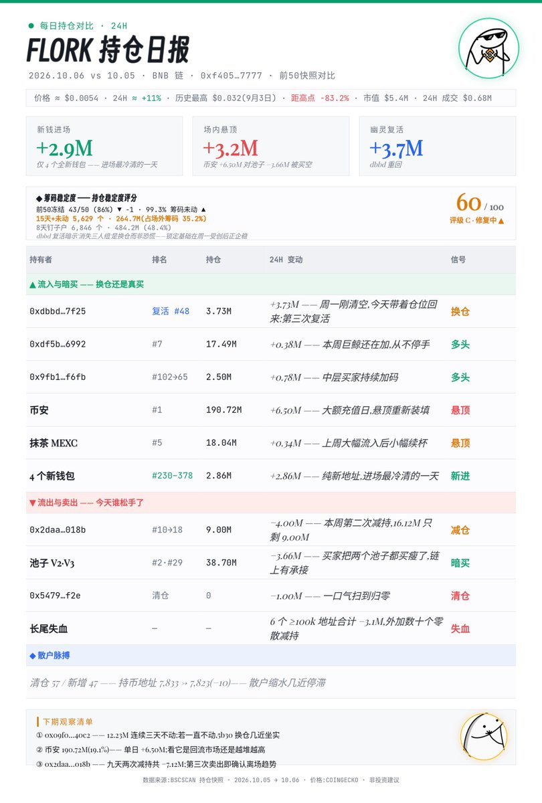542x803 pixels.
Task: Click the 距高点 -83.2% price stat
Action: [320, 98]
